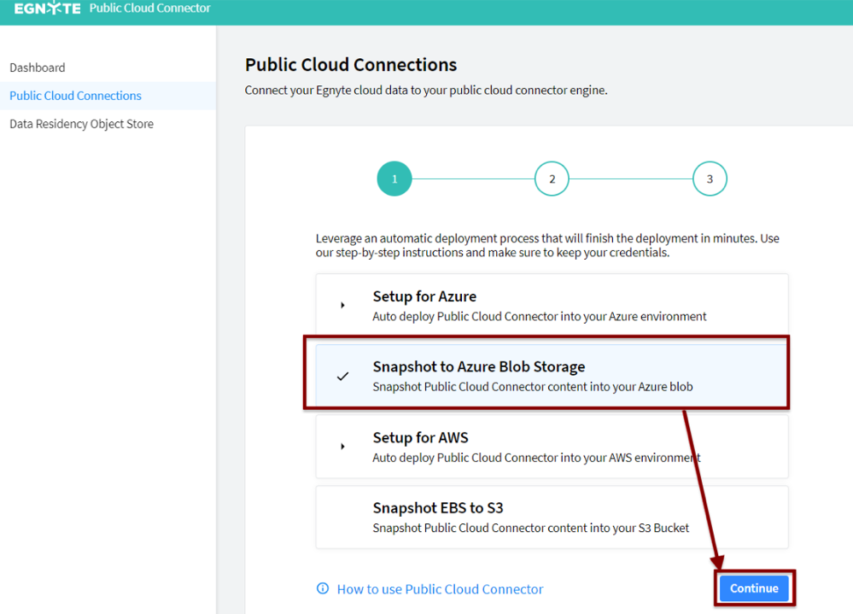This screenshot has width=853, height=614.
Task: Jump to wizard step 2 circle
Action: pyautogui.click(x=552, y=178)
